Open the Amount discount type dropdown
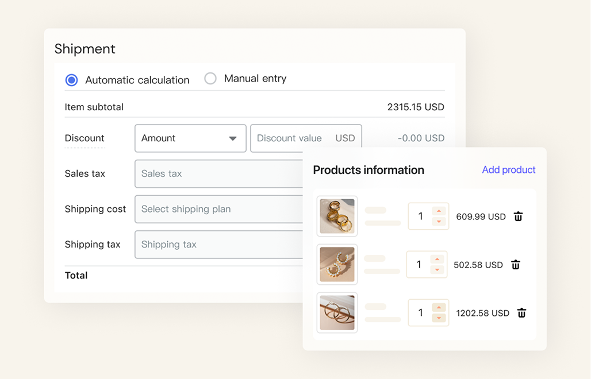 [x=190, y=138]
